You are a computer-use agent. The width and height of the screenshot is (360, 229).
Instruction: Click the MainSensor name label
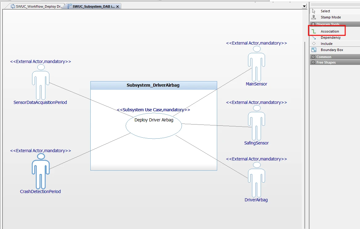(x=256, y=84)
